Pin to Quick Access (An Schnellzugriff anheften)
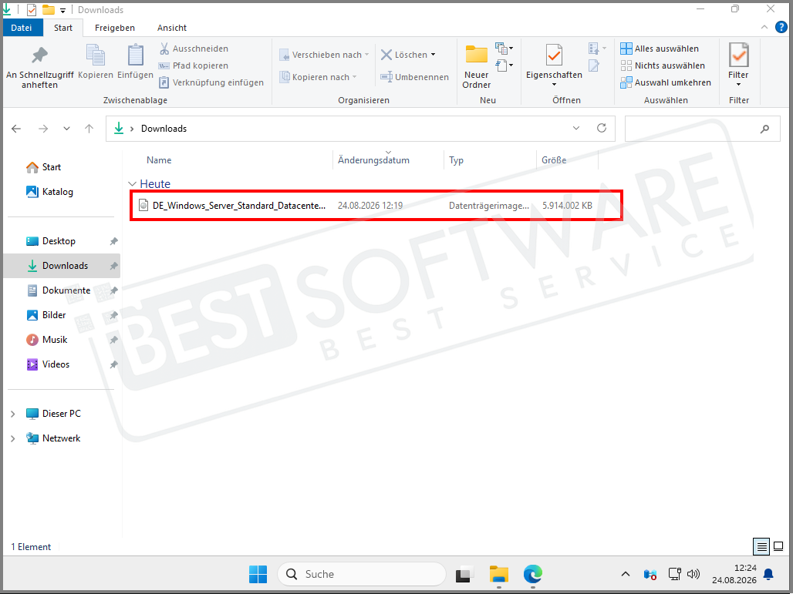The height and width of the screenshot is (594, 793). (39, 68)
